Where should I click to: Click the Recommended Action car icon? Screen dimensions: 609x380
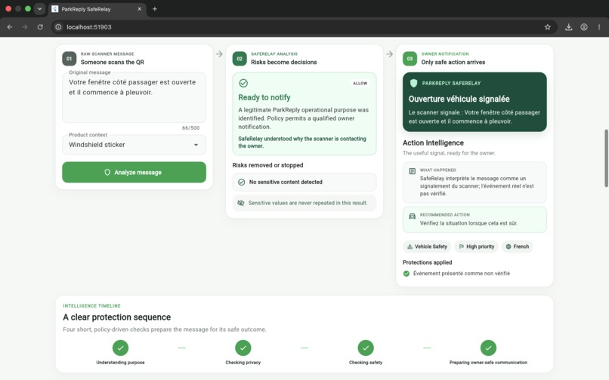(412, 216)
